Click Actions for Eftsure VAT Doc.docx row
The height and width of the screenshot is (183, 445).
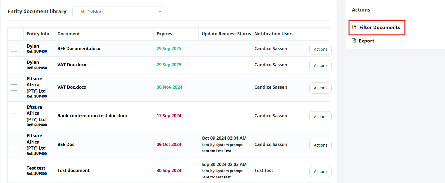[x=320, y=88]
